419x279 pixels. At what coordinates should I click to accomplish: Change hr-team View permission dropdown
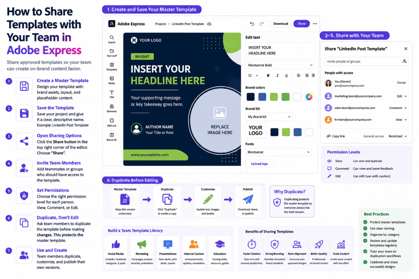[401, 120]
